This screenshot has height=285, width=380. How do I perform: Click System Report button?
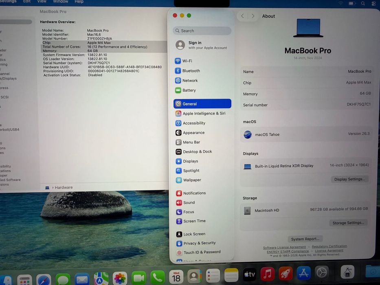305,239
